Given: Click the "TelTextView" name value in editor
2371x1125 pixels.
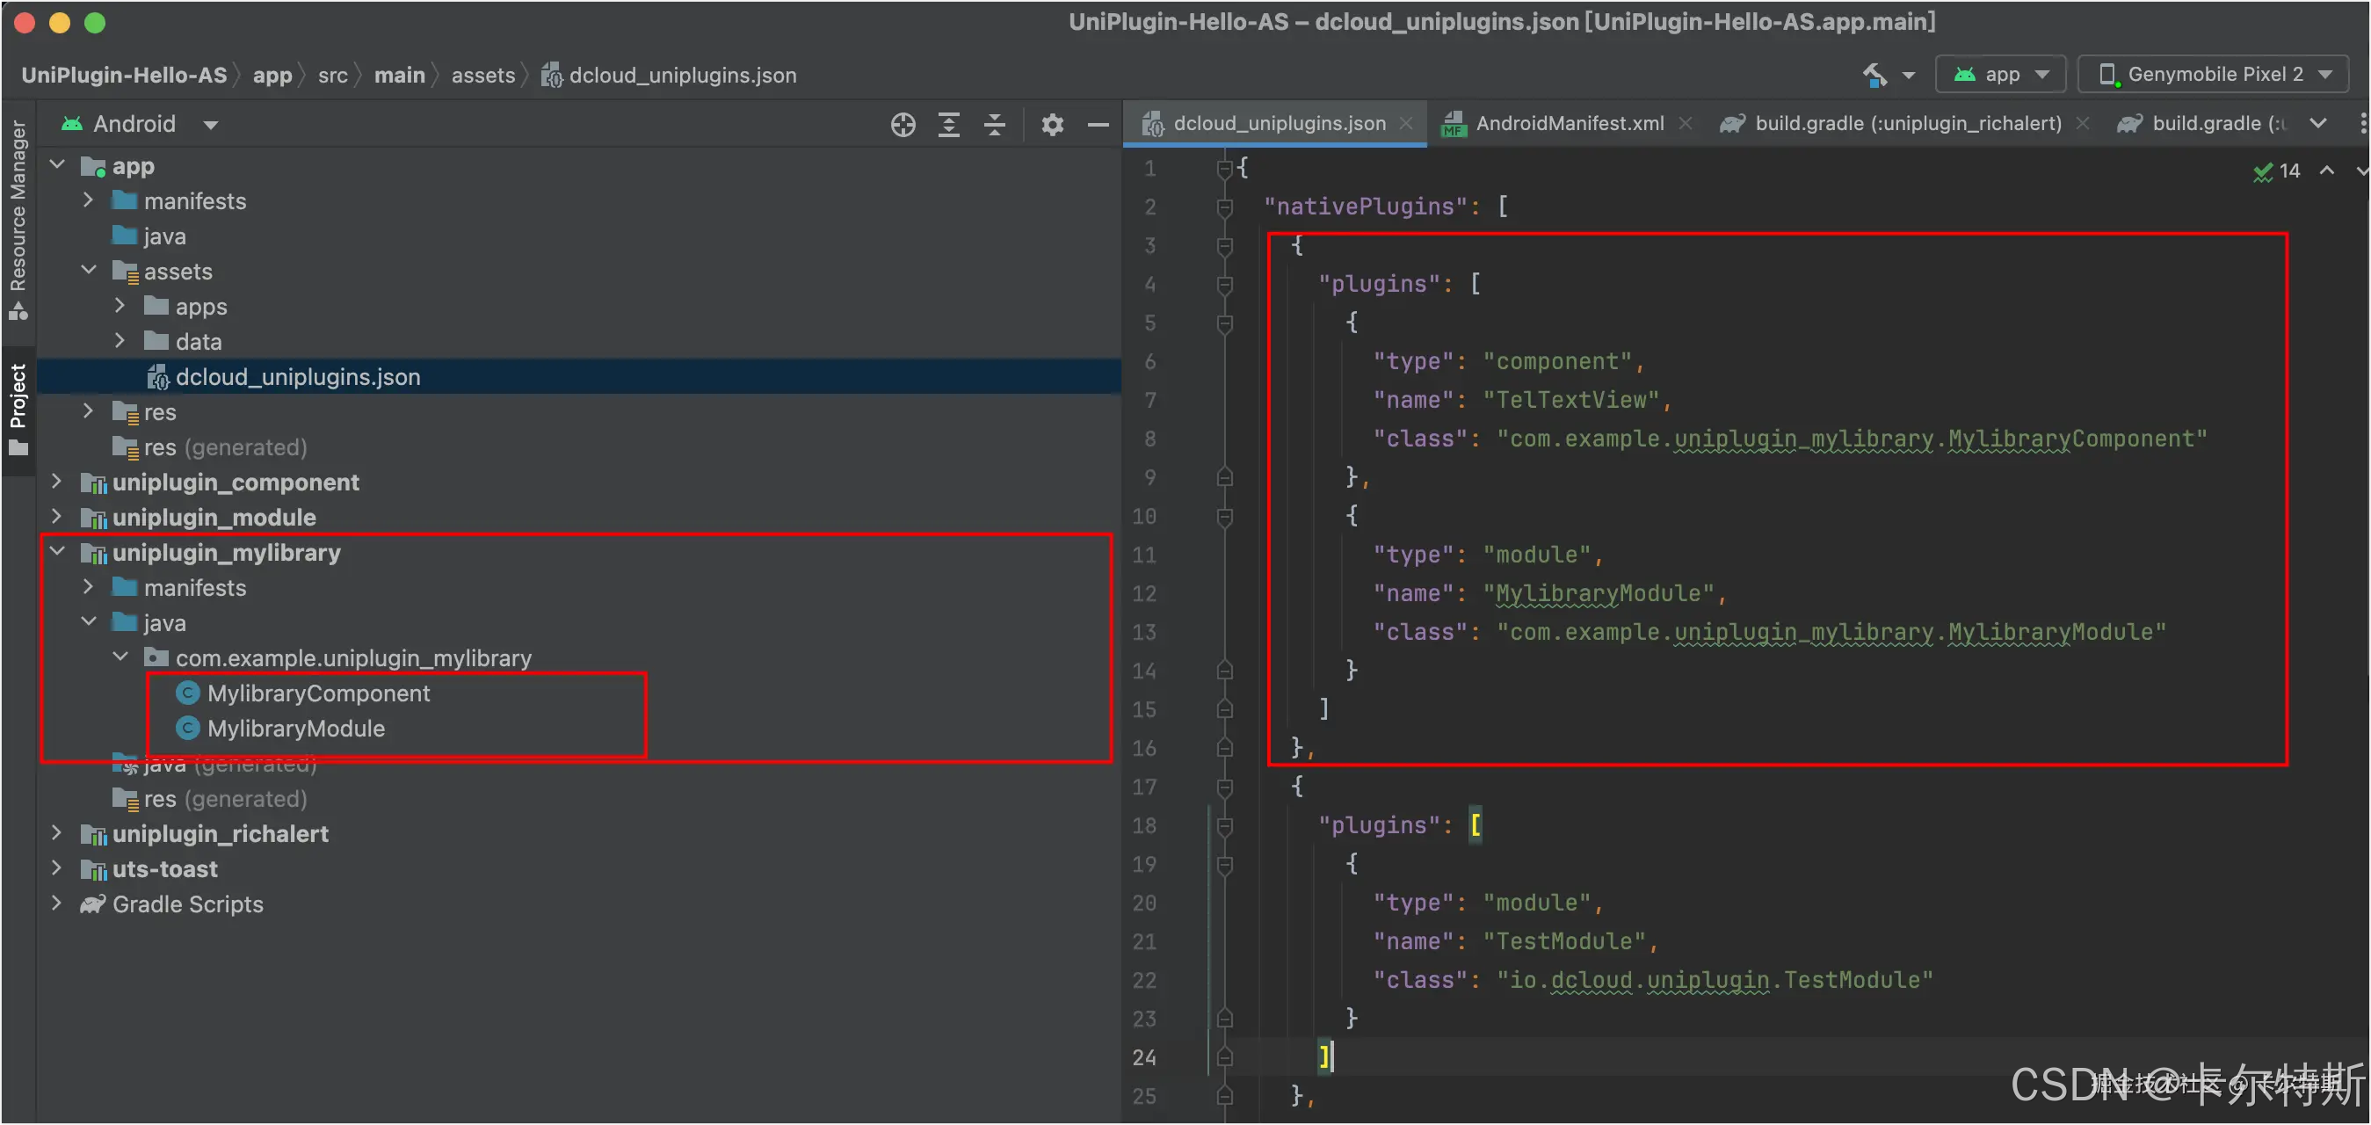Looking at the screenshot, I should tap(1571, 401).
